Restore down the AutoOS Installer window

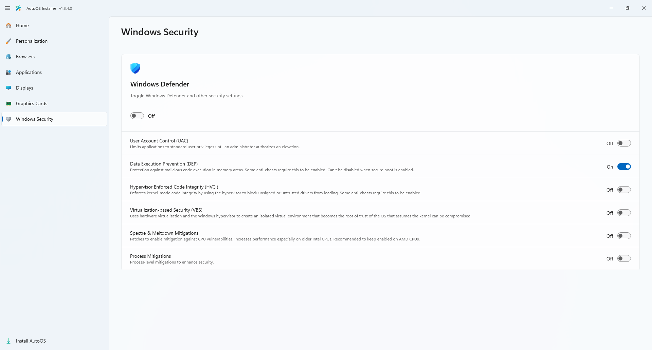(628, 8)
